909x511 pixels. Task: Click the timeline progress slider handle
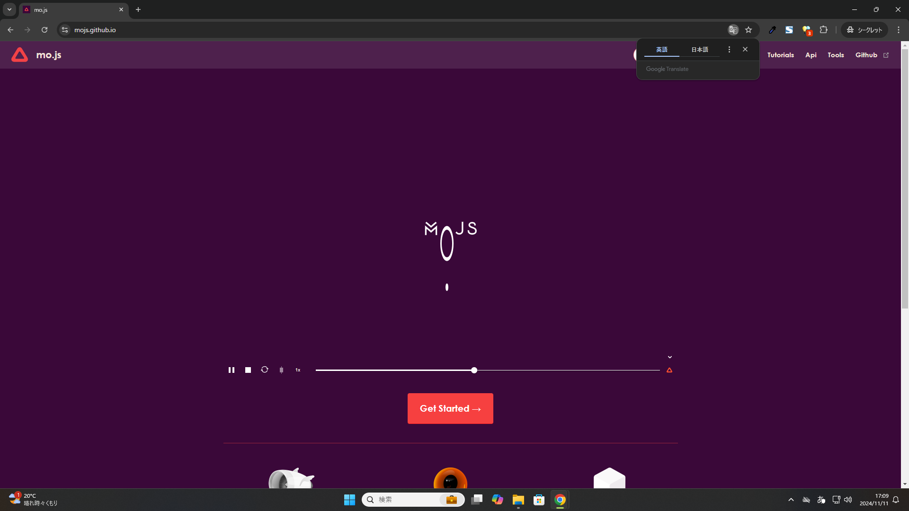474,370
